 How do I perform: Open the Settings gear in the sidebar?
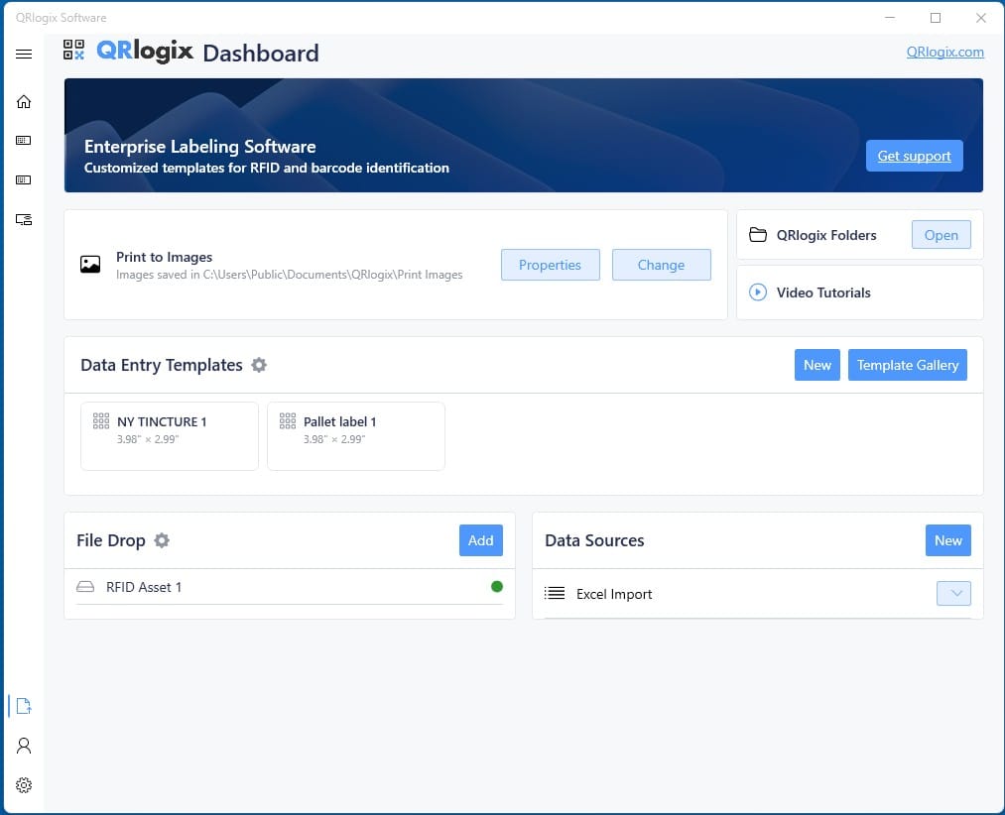point(24,785)
